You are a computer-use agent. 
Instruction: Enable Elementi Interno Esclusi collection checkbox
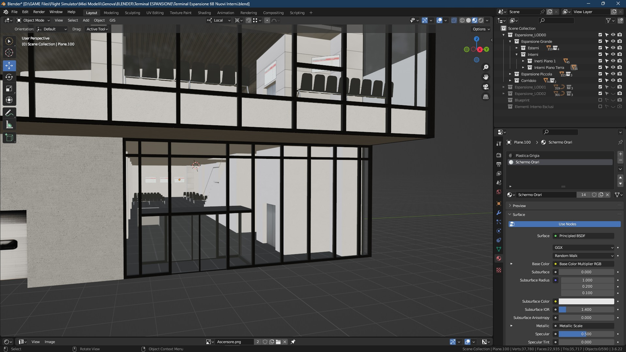(x=600, y=107)
